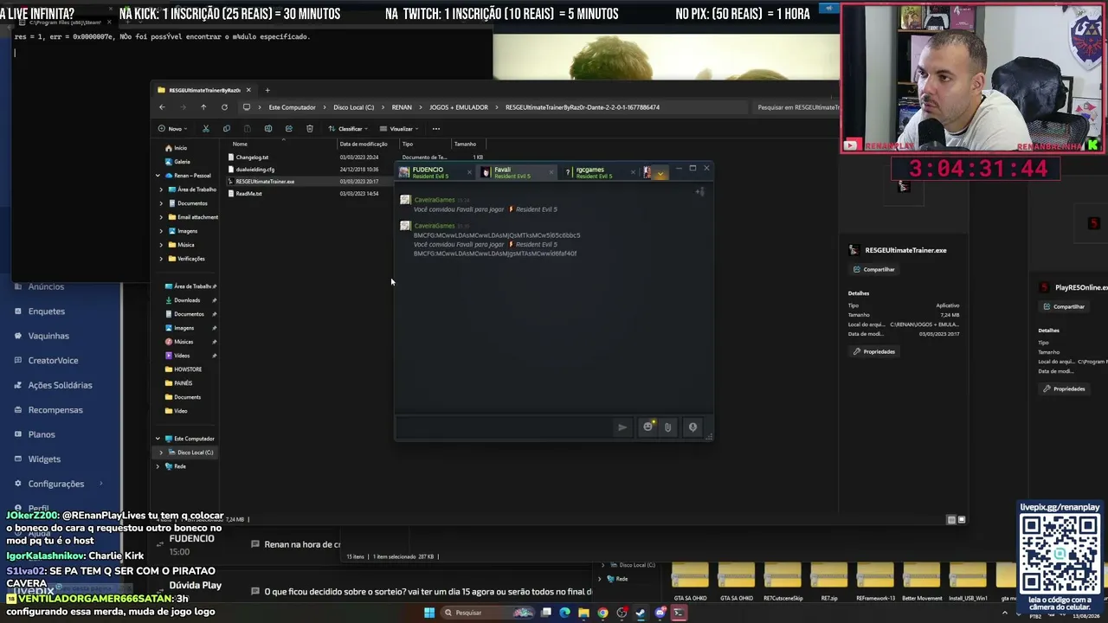Open the Explorer toolbar three-dots menu

coord(436,129)
